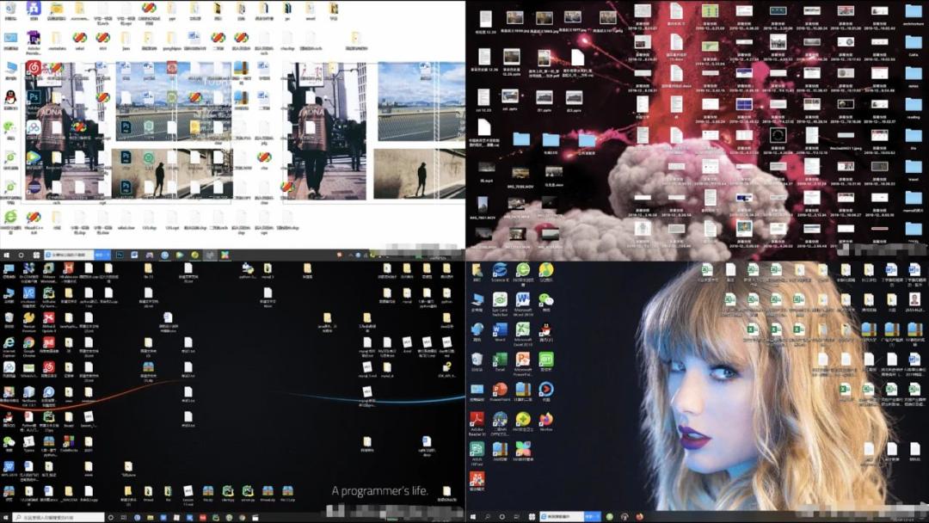Open Google Chrome on the programmer's life desktop
Viewport: 929px width, 523px height.
point(29,341)
